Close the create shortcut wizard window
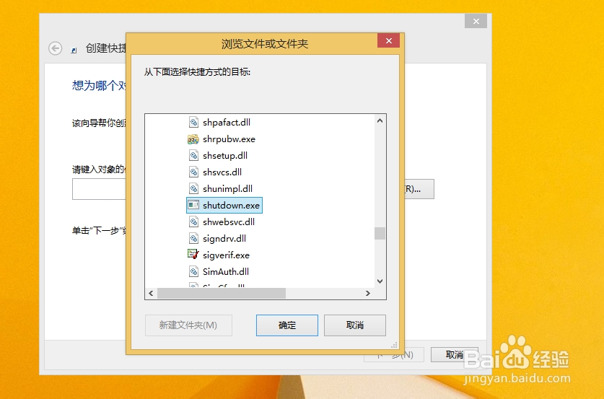The height and width of the screenshot is (399, 604). coord(476,21)
